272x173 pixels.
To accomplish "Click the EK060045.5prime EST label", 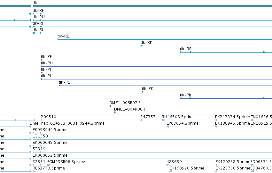I will [x=50, y=143].
